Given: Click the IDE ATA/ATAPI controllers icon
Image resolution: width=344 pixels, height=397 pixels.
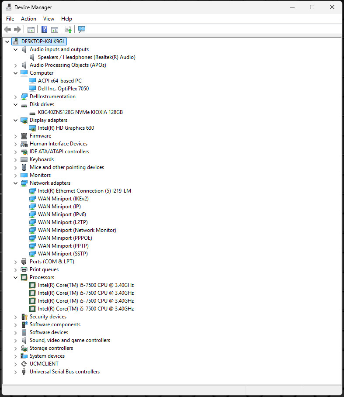Looking at the screenshot, I should [24, 152].
